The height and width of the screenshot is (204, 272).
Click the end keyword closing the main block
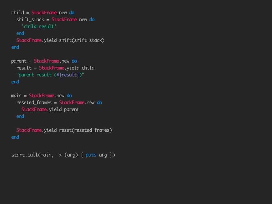pyautogui.click(x=15, y=137)
